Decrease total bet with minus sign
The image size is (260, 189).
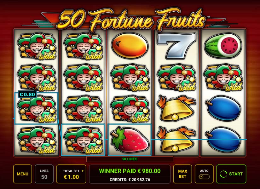tap(60, 171)
